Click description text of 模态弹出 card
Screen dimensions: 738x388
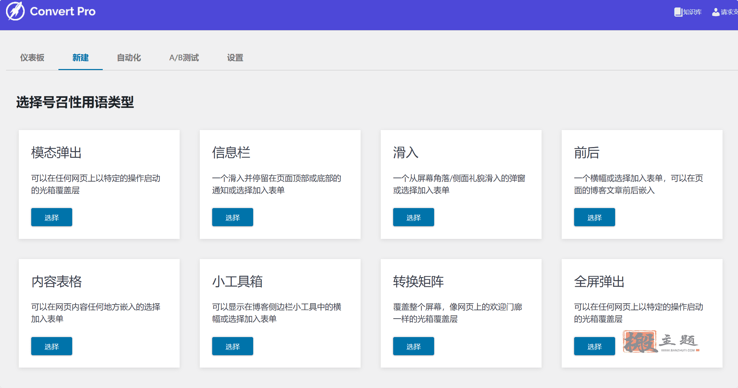pos(96,184)
